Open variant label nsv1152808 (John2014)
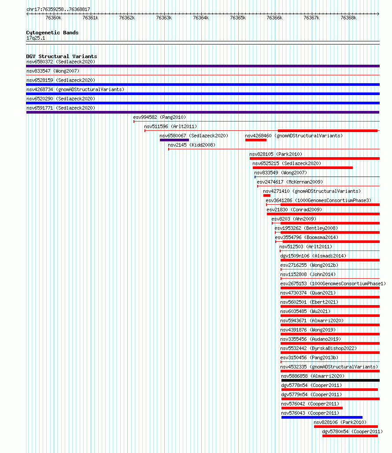 click(x=308, y=274)
